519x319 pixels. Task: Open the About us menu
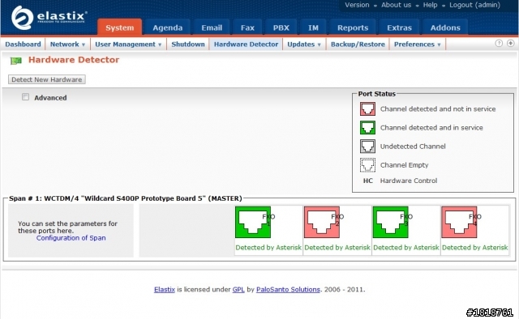coord(397,5)
